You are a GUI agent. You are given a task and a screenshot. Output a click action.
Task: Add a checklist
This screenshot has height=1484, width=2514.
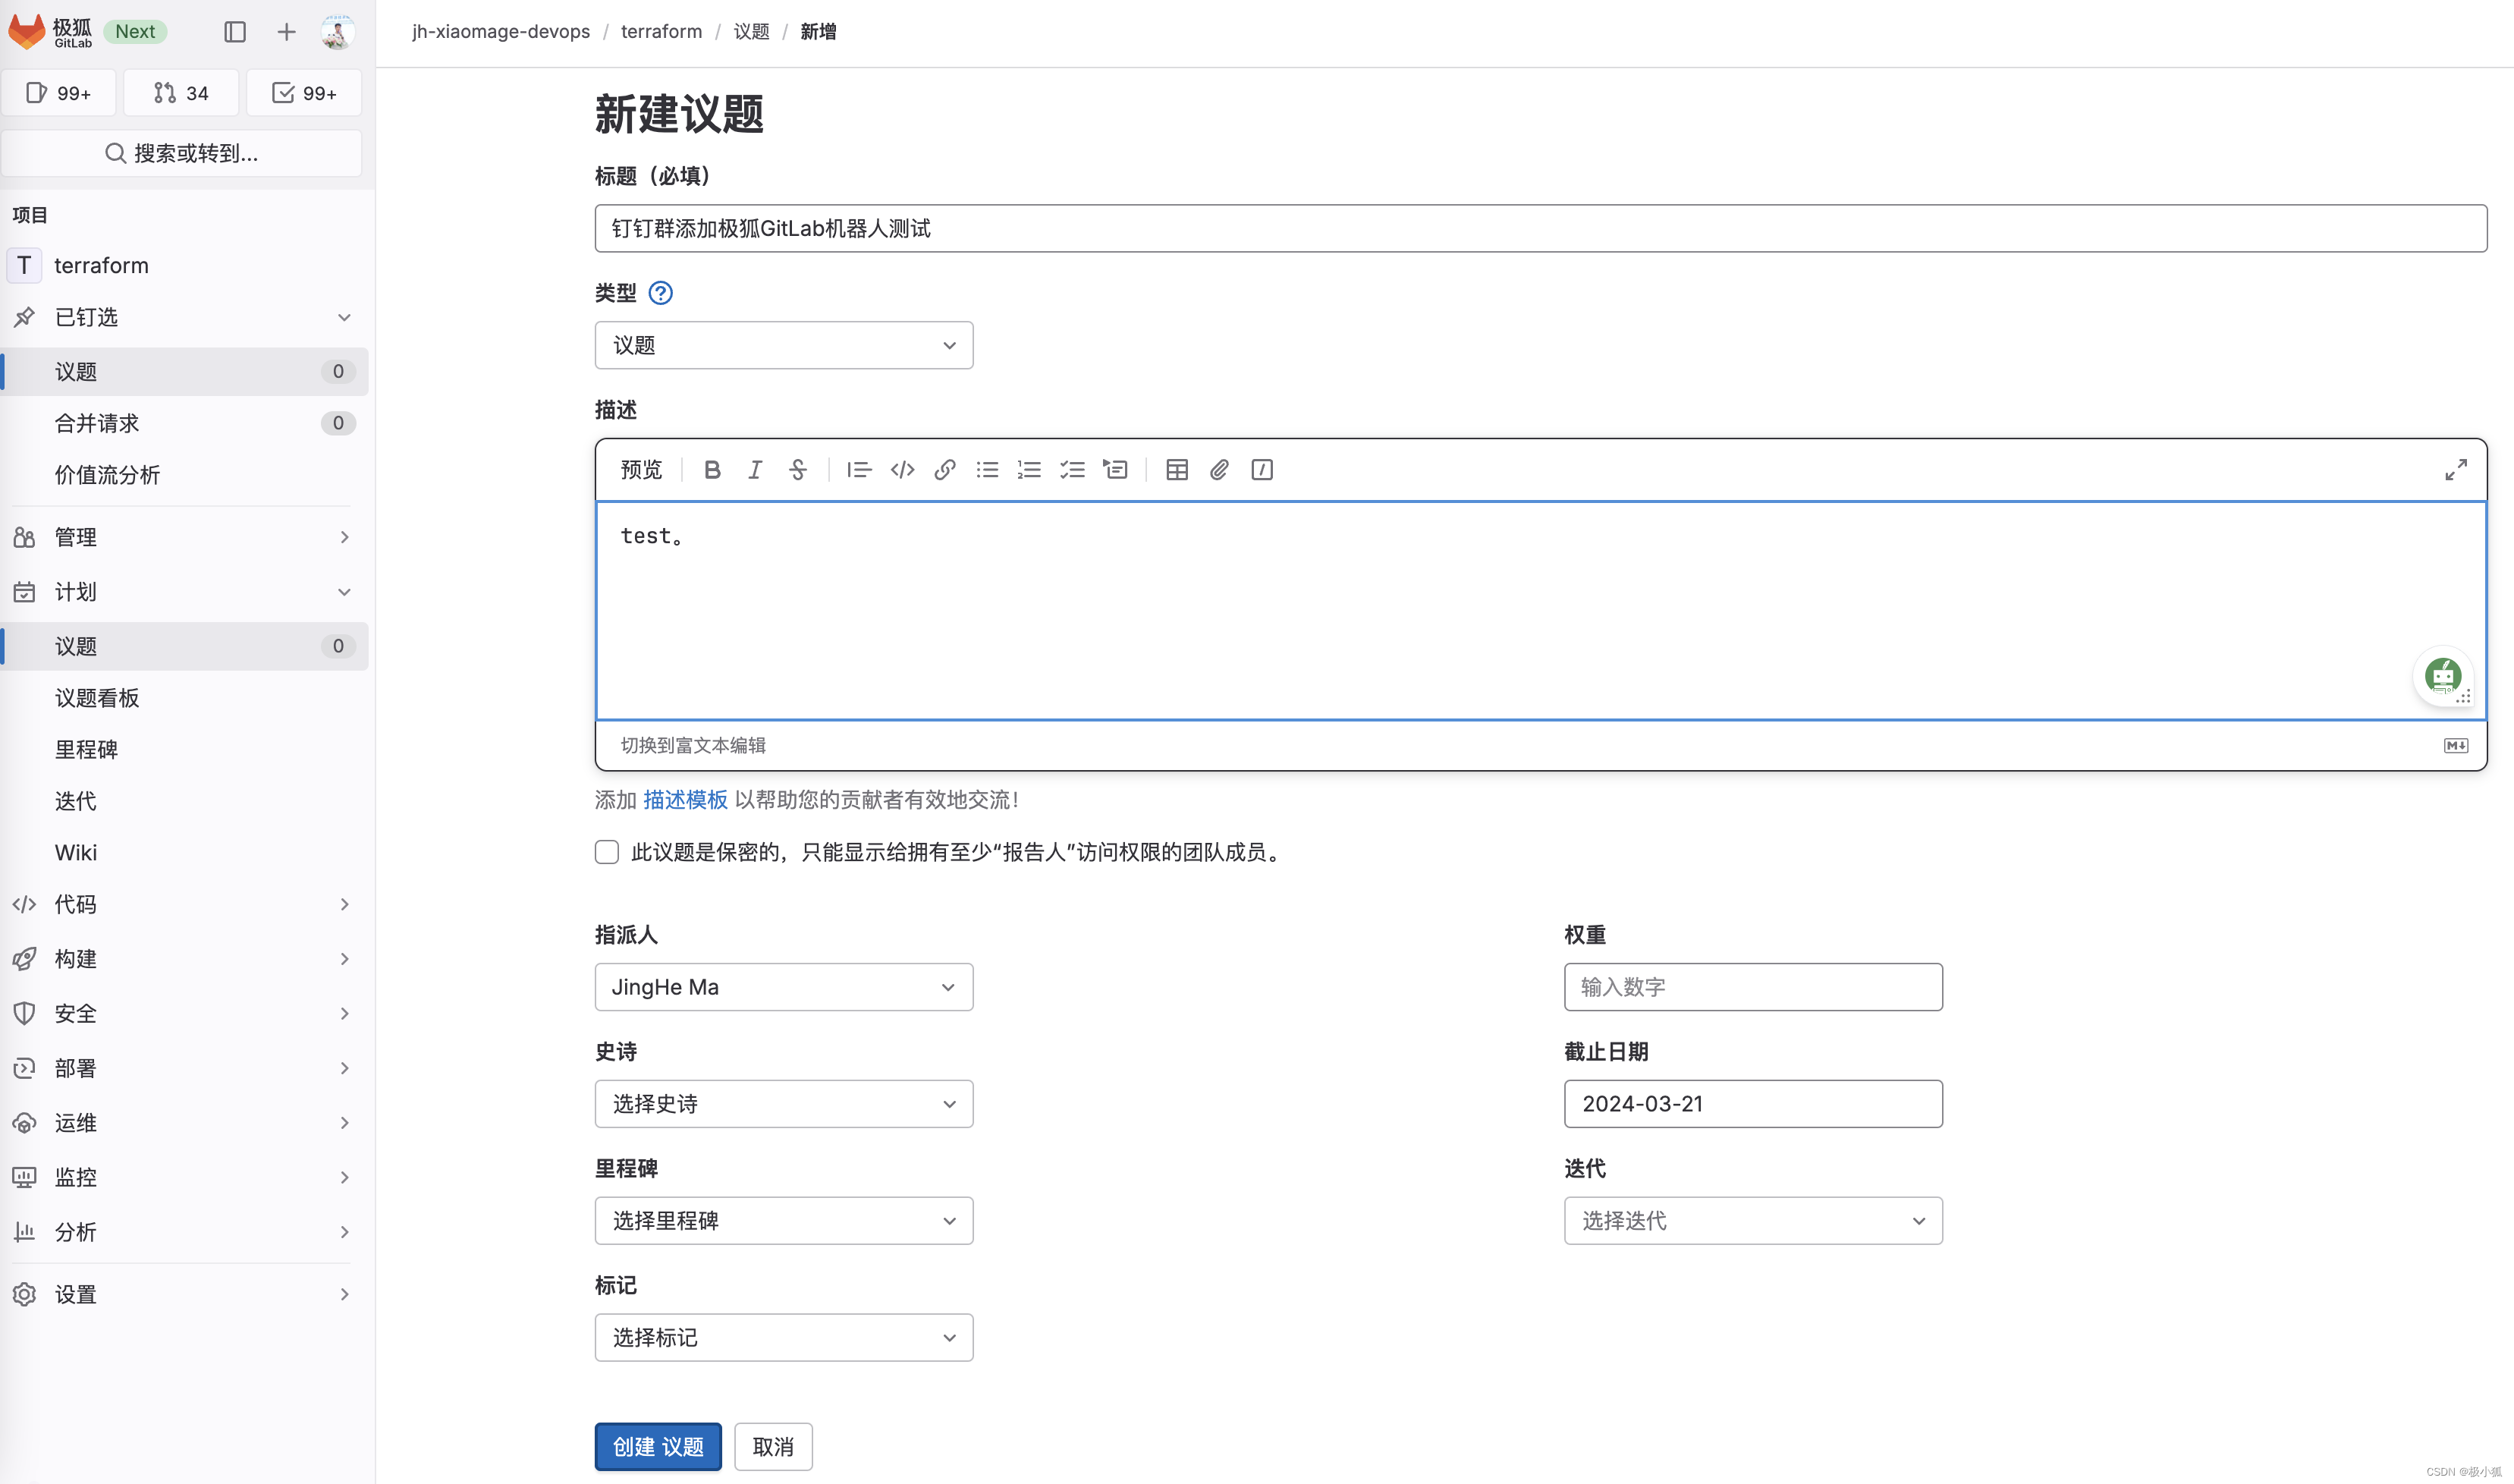pyautogui.click(x=1073, y=470)
